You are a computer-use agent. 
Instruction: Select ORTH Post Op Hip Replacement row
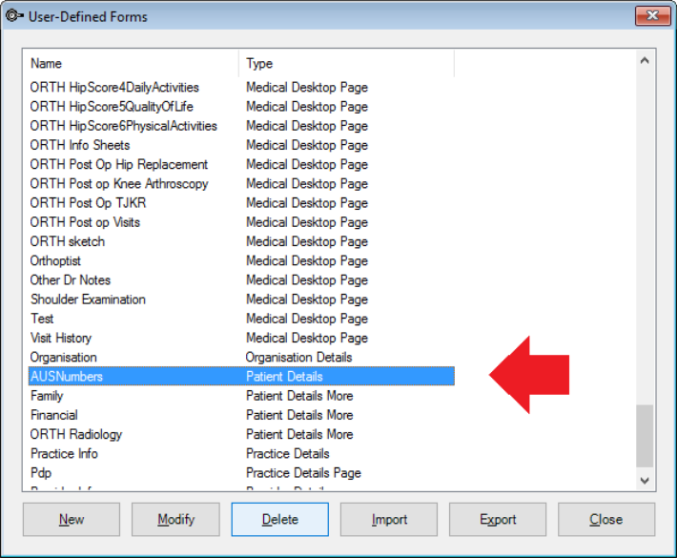pos(242,165)
